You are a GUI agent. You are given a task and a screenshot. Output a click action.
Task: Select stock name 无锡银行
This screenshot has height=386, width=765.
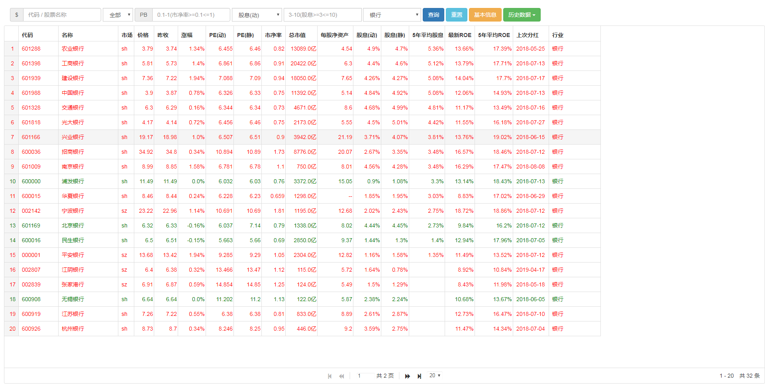[73, 299]
